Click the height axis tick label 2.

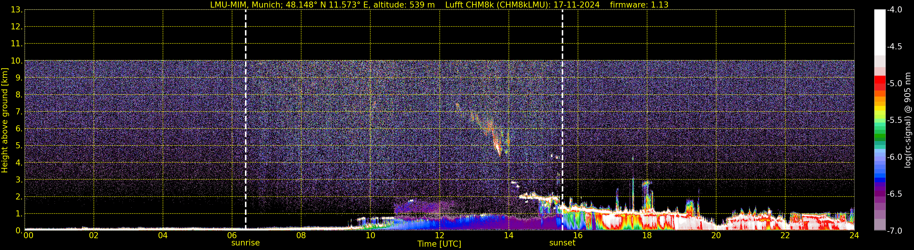tap(19, 196)
